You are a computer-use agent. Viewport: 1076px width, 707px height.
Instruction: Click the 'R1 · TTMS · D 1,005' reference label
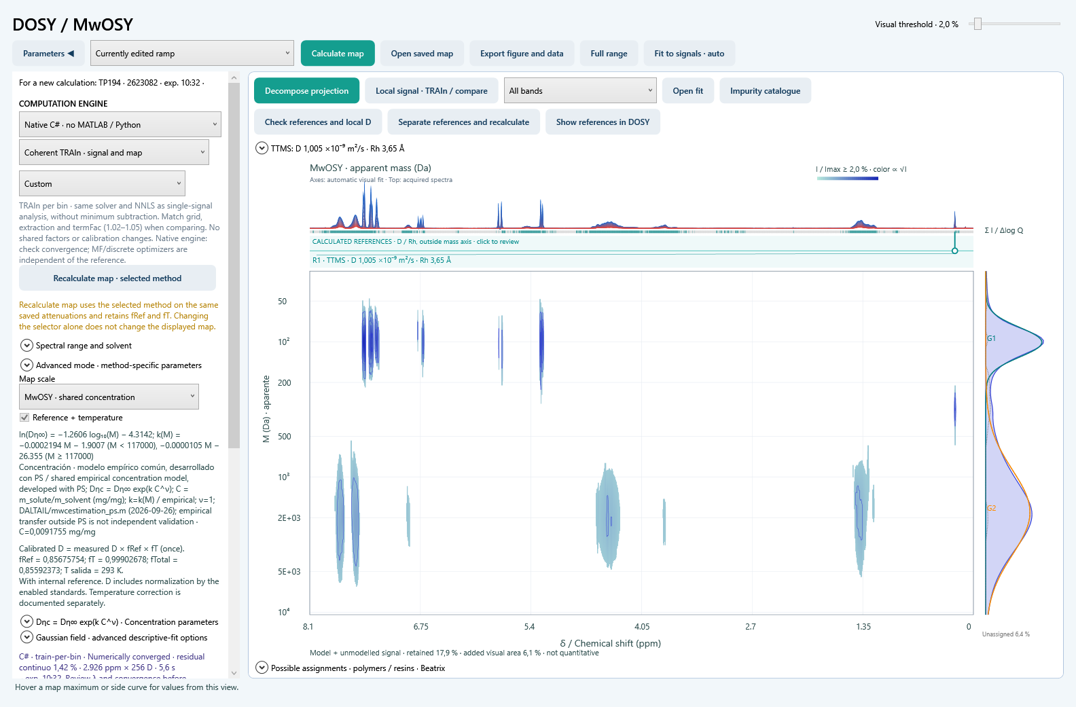point(382,260)
